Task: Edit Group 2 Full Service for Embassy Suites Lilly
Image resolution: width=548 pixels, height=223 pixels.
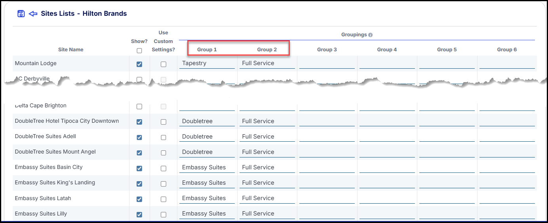Action: [267, 214]
